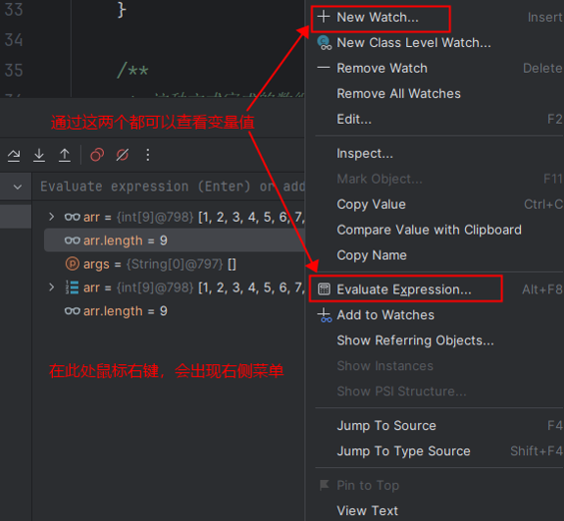Collapse the evaluate expression history chevron
The width and height of the screenshot is (564, 521).
[17, 187]
